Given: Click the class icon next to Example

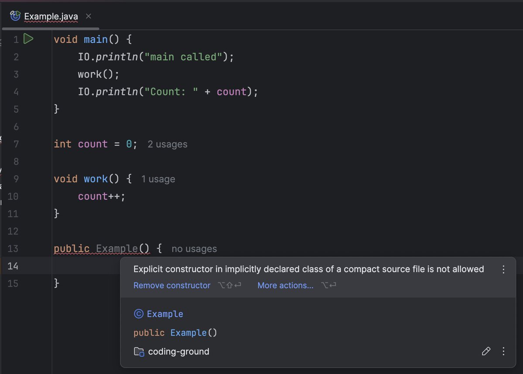Looking at the screenshot, I should click(x=138, y=314).
